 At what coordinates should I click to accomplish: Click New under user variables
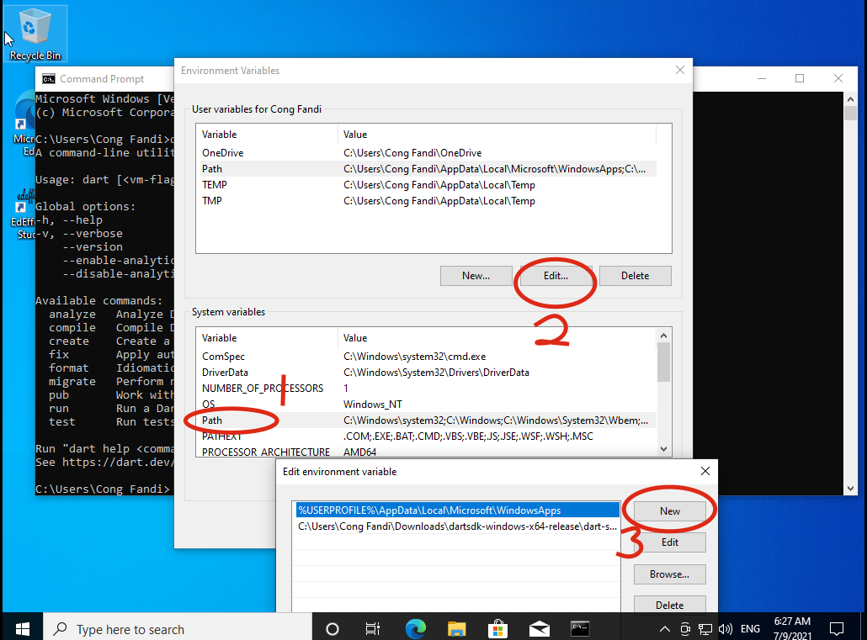pyautogui.click(x=476, y=276)
